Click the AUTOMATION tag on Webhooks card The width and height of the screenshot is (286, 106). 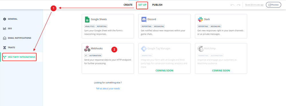95,55
